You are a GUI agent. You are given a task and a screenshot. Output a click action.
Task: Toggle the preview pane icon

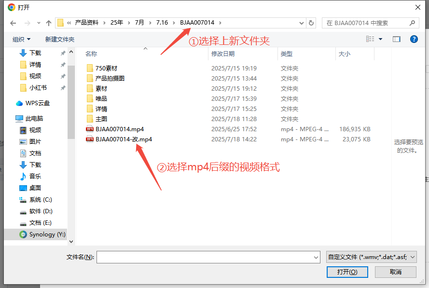pos(397,39)
